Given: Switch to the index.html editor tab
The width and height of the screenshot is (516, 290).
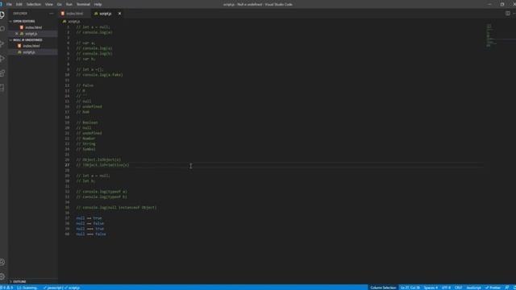Looking at the screenshot, I should (x=74, y=14).
